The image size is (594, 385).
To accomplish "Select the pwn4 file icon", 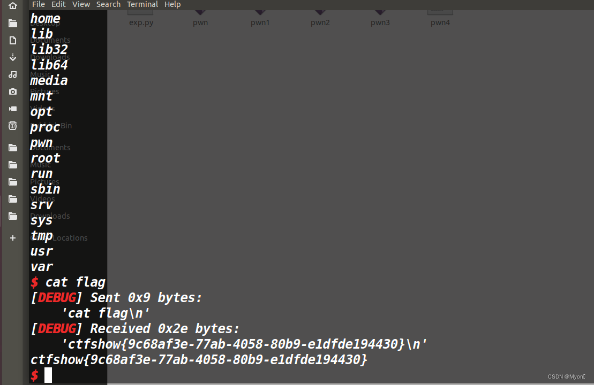I will [440, 11].
